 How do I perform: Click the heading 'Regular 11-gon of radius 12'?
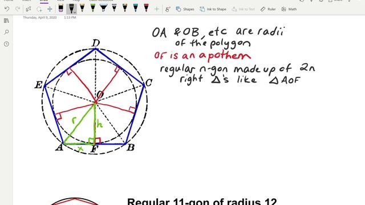(x=202, y=201)
